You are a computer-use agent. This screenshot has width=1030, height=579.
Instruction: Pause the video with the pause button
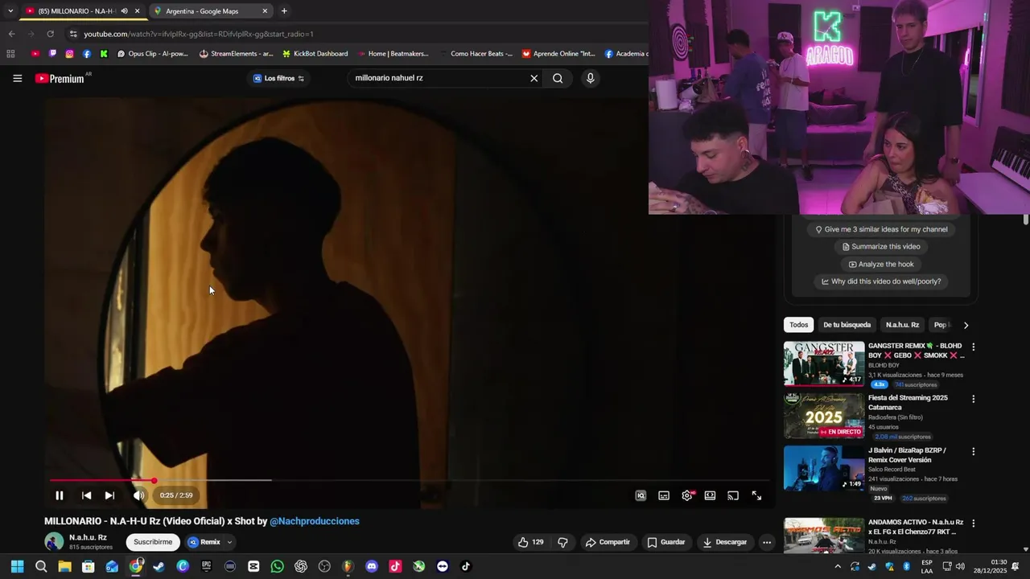pos(59,495)
